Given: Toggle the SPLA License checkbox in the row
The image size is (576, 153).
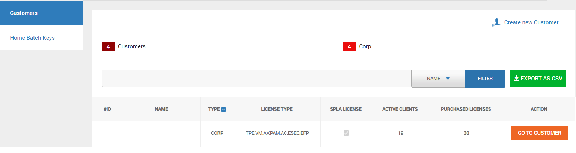Looking at the screenshot, I should tap(346, 133).
